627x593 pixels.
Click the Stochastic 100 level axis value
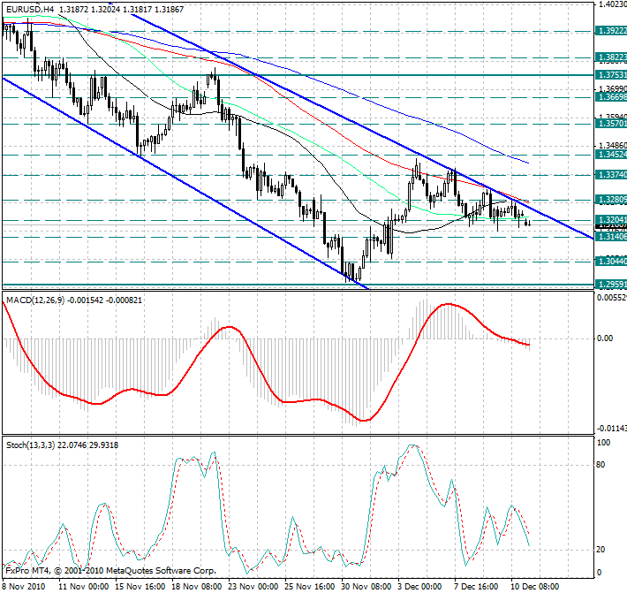603,443
